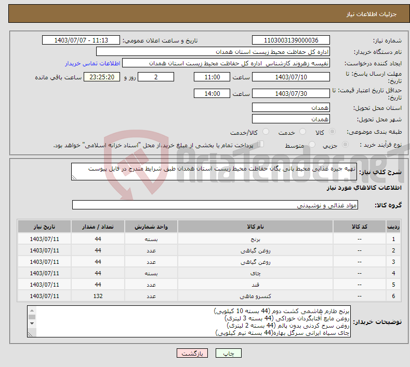Click the resize handle of the description textarea
The height and width of the screenshot is (367, 410).
74,177
